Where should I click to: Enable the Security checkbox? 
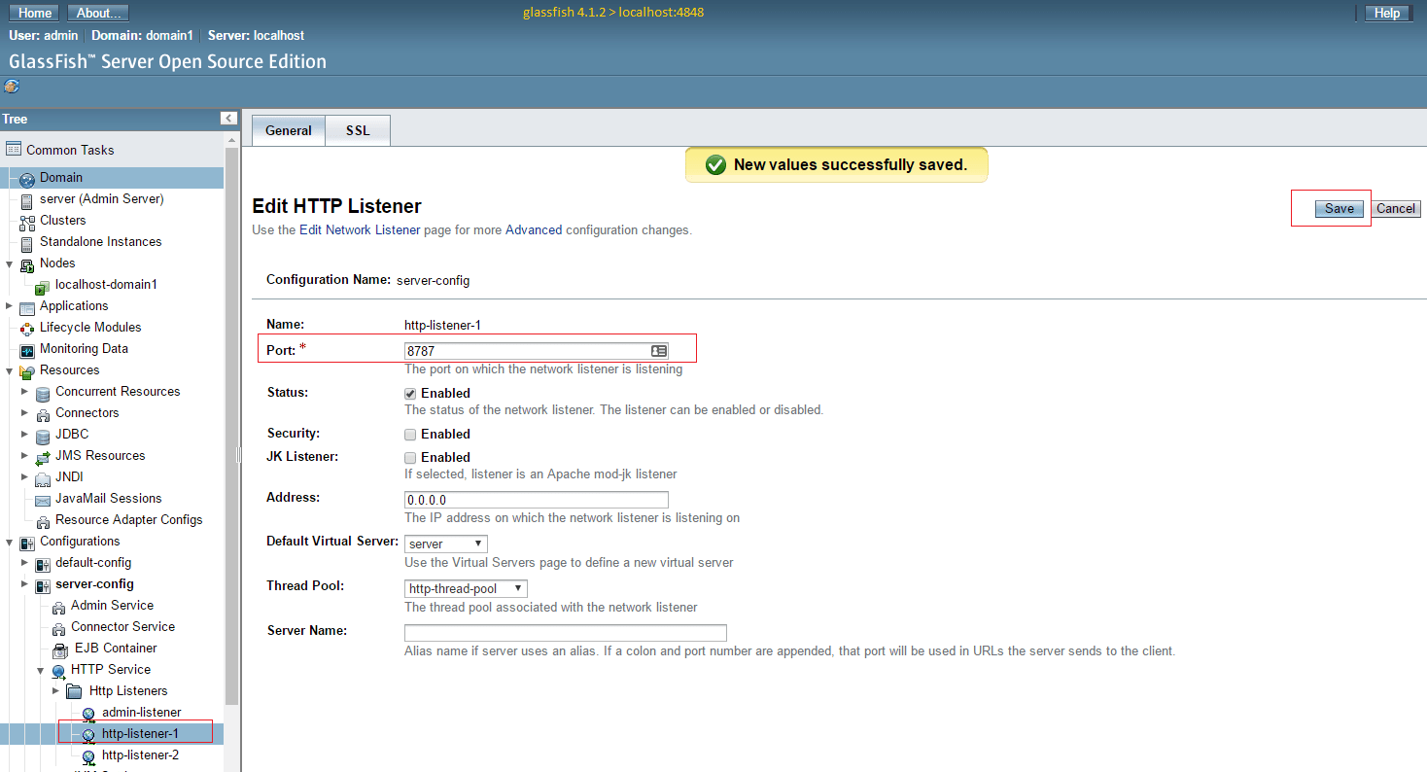coord(409,434)
